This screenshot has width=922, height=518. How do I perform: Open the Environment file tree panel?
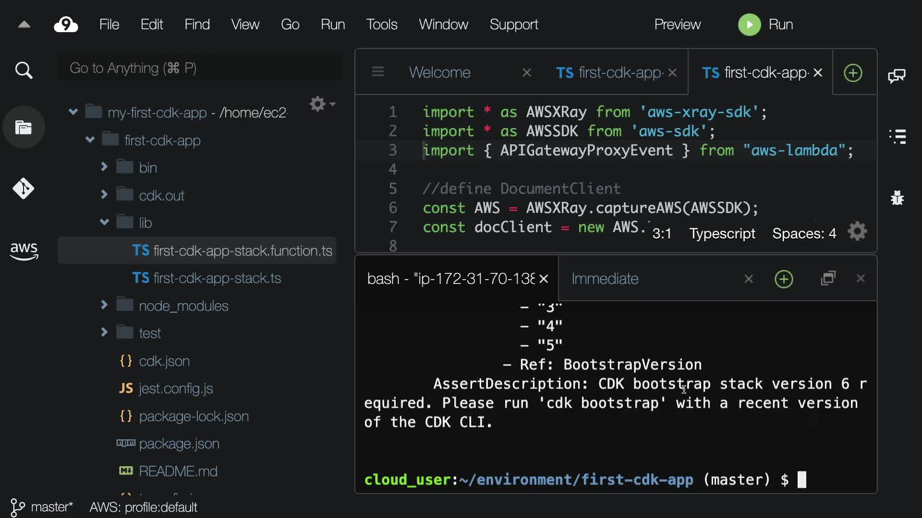coord(24,128)
